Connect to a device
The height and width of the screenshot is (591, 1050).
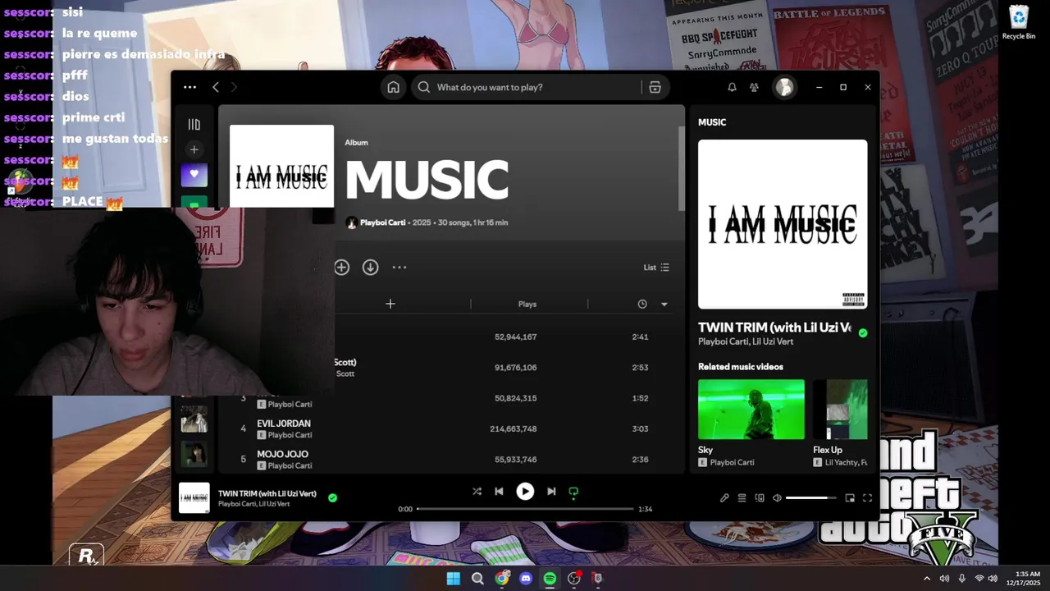pyautogui.click(x=760, y=498)
